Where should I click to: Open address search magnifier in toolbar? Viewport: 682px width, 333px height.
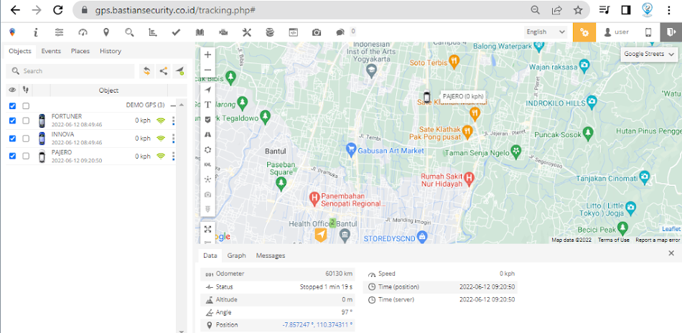[x=129, y=32]
